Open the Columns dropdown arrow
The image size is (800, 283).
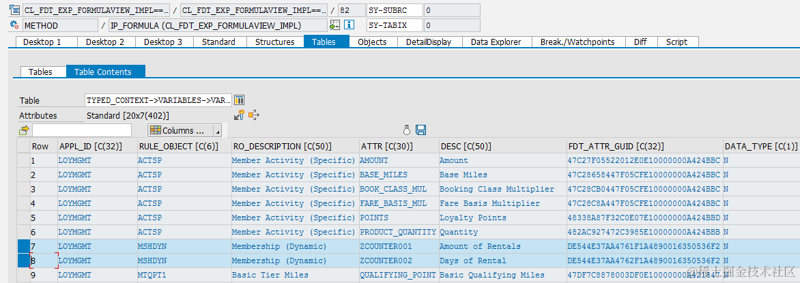(218, 130)
